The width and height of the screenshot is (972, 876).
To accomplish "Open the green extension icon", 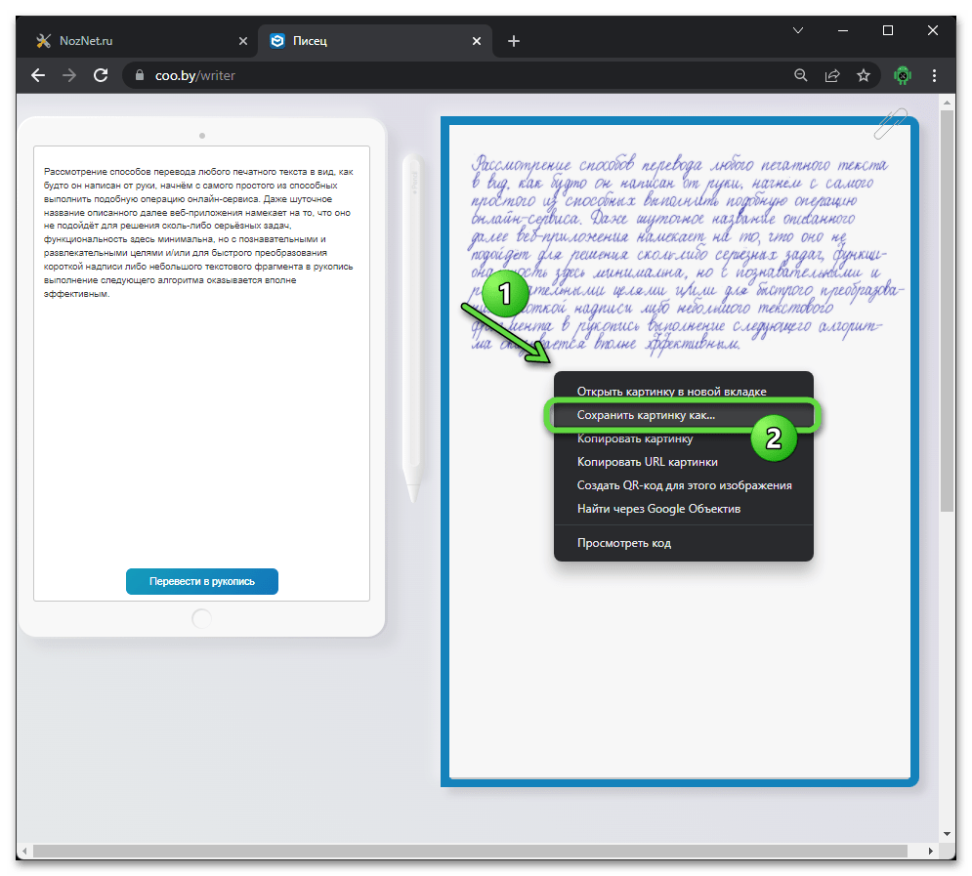I will [x=902, y=75].
